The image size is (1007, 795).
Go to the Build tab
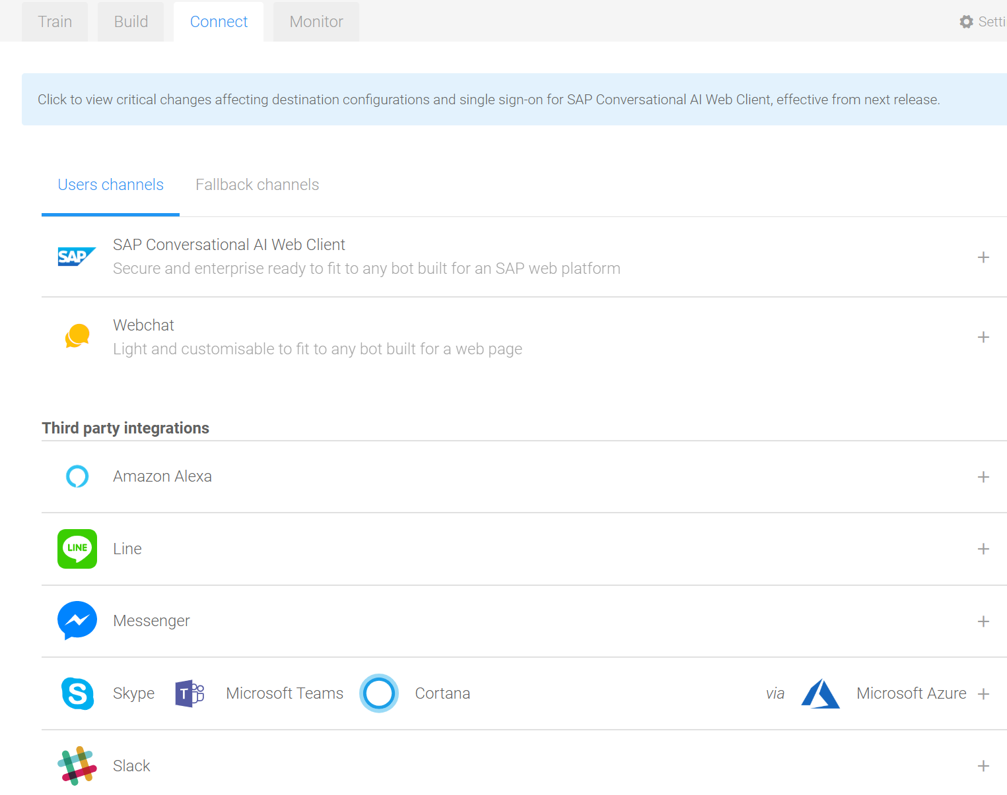coord(131,22)
